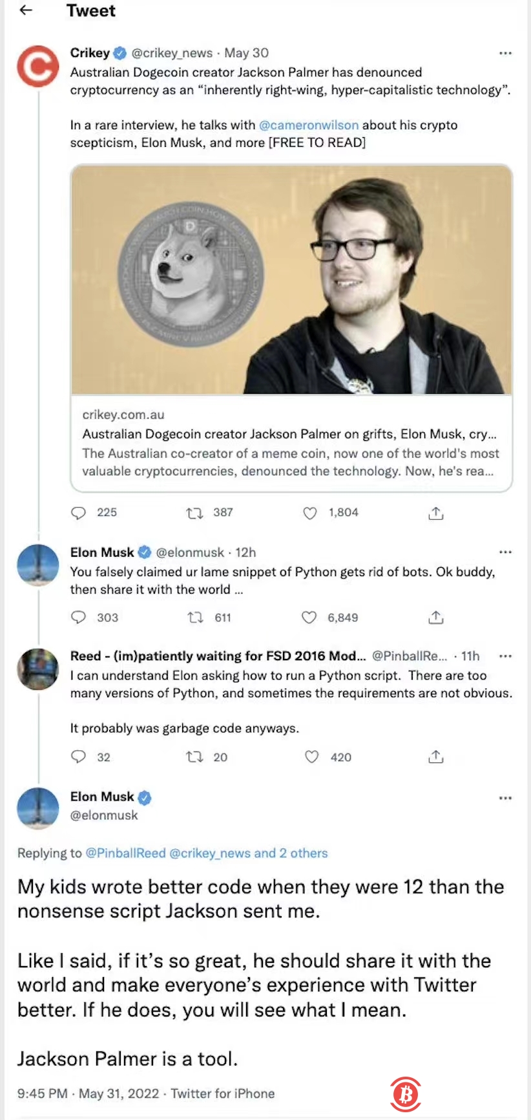Click the back arrow icon
This screenshot has width=531, height=1120.
[x=26, y=10]
